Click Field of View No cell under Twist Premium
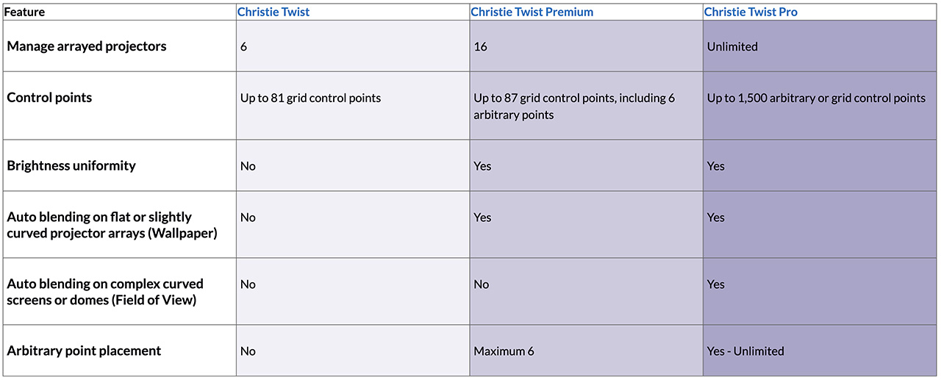This screenshot has height=380, width=941. (481, 284)
